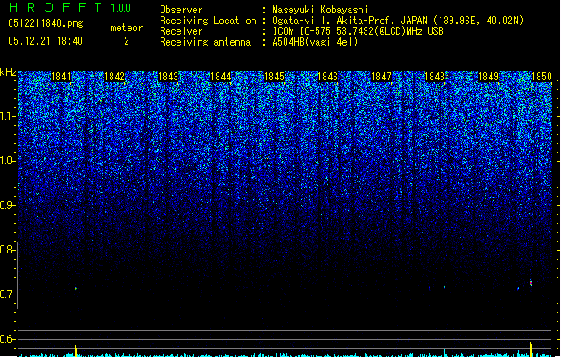Click time marker 1850

click(541, 77)
